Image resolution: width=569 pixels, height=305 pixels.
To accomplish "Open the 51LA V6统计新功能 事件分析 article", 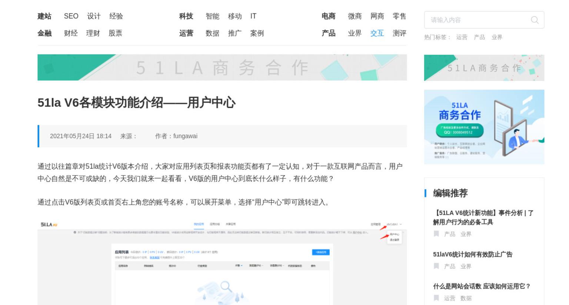I will 483,218.
